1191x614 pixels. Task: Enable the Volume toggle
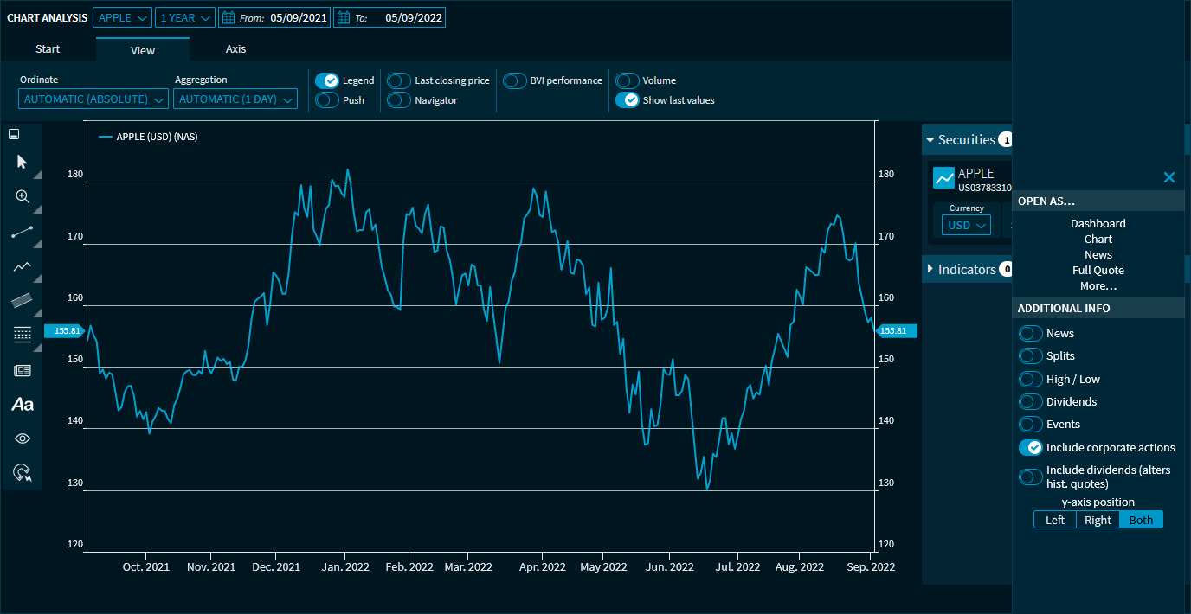[x=628, y=80]
